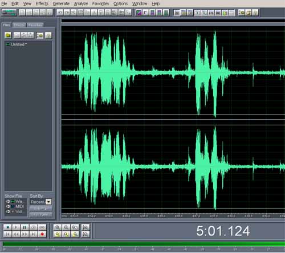
Task: Click the open file icon in Files panel
Action: (8, 35)
